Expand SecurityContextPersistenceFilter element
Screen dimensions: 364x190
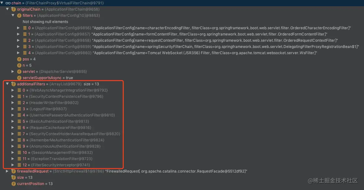13,96
